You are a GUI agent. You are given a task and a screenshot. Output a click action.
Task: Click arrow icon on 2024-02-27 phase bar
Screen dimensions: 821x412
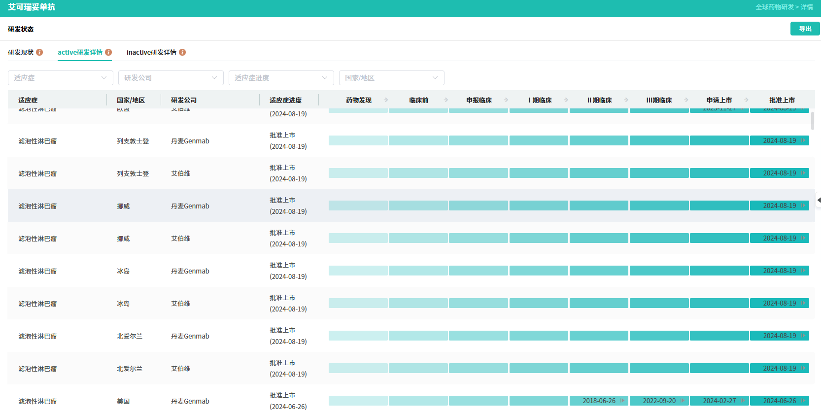pos(743,401)
